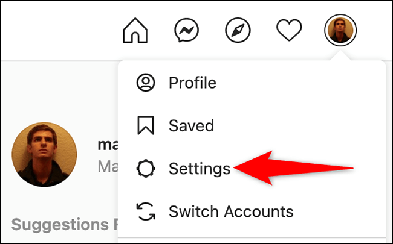
Task: Click the divider line below Switch Accounts
Action: pyautogui.click(x=252, y=238)
